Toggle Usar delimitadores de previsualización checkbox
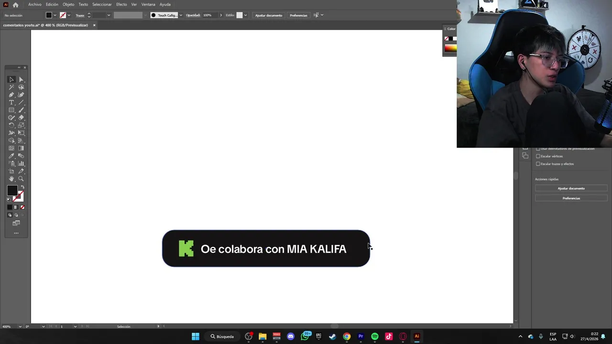The width and height of the screenshot is (612, 344). (x=538, y=149)
